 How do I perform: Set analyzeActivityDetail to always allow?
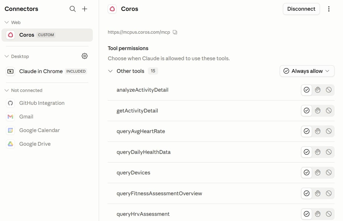(306, 90)
